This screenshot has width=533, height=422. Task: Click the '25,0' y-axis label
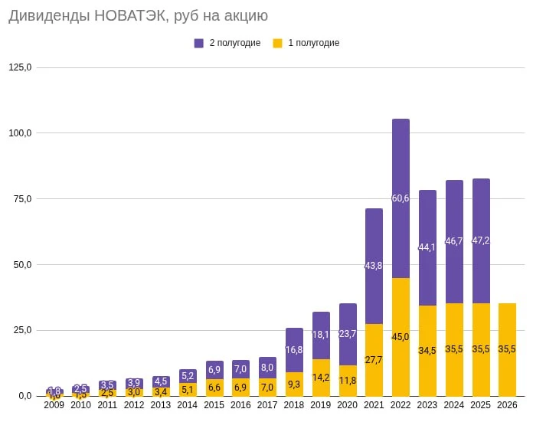click(22, 330)
